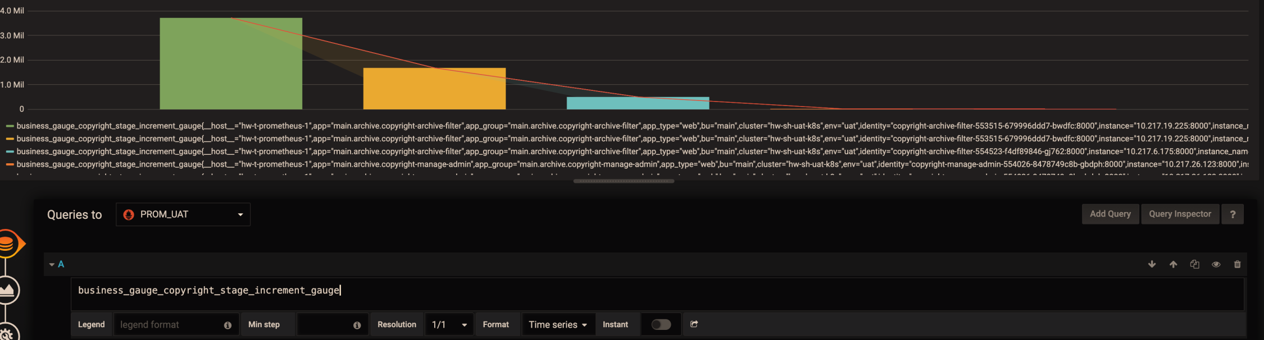Toggle the Instant query switch
Viewport: 1264px width, 340px height.
coord(661,324)
